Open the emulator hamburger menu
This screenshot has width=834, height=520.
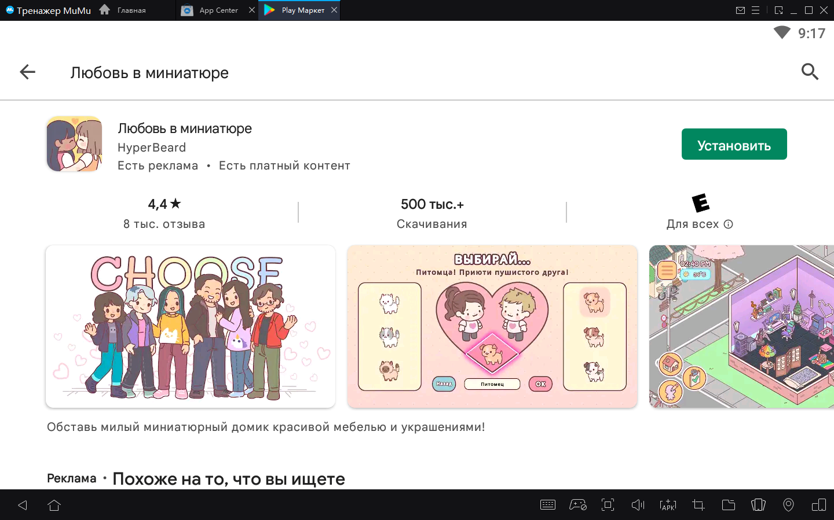[755, 10]
